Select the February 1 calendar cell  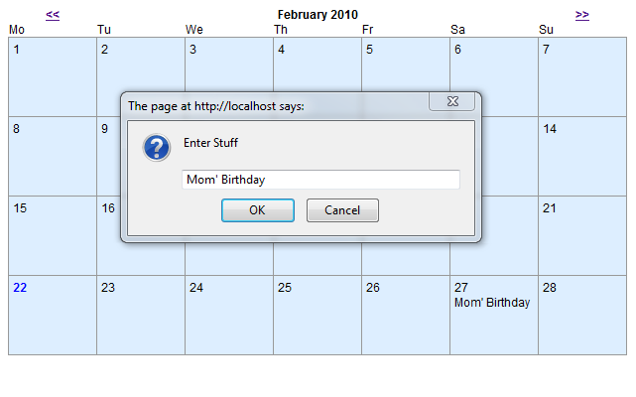(x=53, y=76)
